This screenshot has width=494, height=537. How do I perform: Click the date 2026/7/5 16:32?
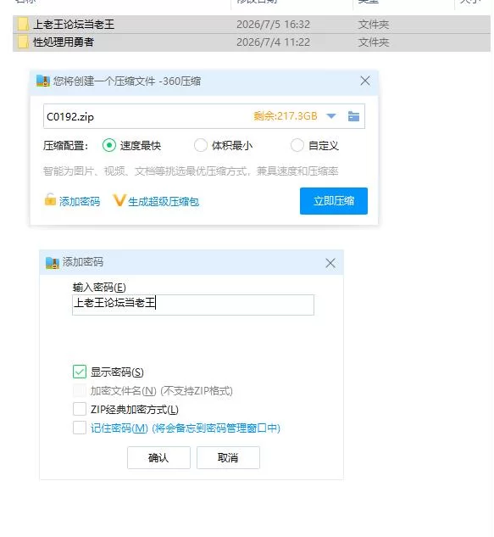coord(273,25)
